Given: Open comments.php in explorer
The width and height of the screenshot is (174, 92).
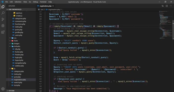Looking at the screenshot, I should (20, 21).
